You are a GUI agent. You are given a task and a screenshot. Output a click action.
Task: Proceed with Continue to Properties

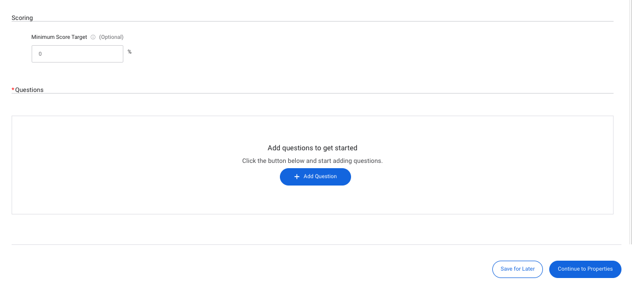click(585, 269)
